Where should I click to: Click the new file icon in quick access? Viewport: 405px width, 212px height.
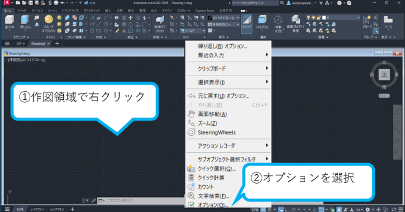(x=18, y=3)
